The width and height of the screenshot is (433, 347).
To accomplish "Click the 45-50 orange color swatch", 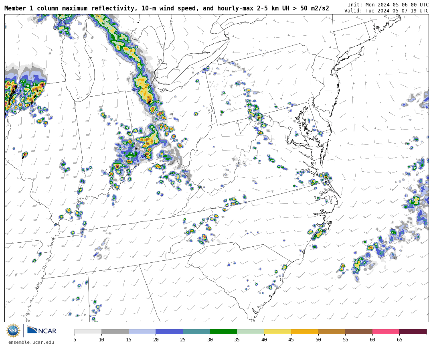I will (x=305, y=331).
